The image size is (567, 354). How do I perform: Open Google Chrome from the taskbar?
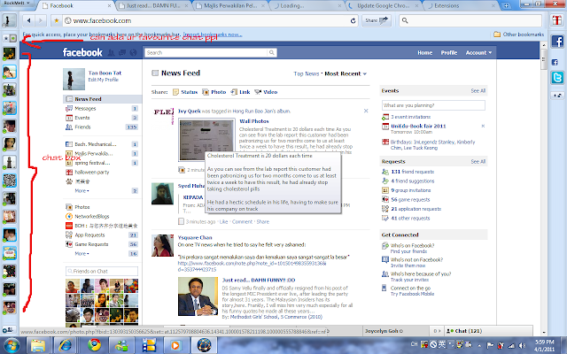point(95,345)
